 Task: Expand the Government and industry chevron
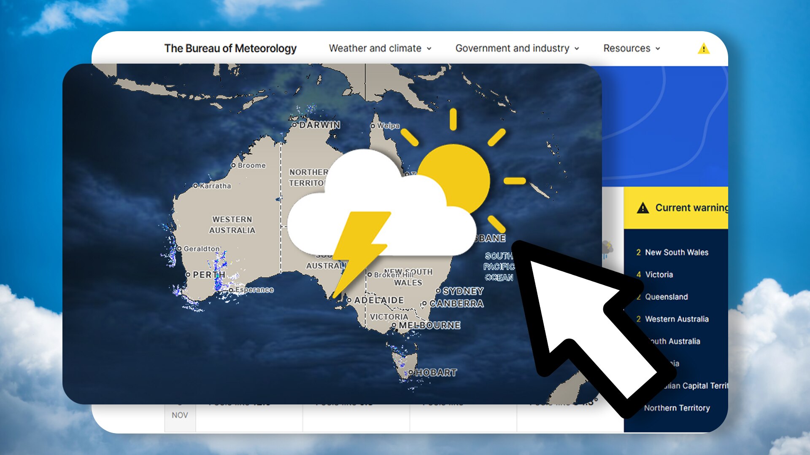(577, 49)
